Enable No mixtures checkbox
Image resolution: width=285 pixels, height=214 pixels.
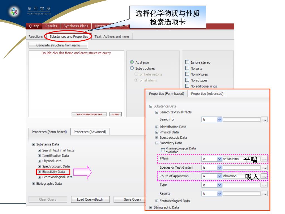coord(187,74)
